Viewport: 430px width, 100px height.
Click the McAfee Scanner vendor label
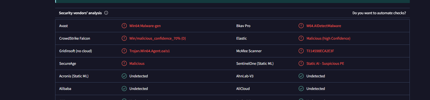249,51
